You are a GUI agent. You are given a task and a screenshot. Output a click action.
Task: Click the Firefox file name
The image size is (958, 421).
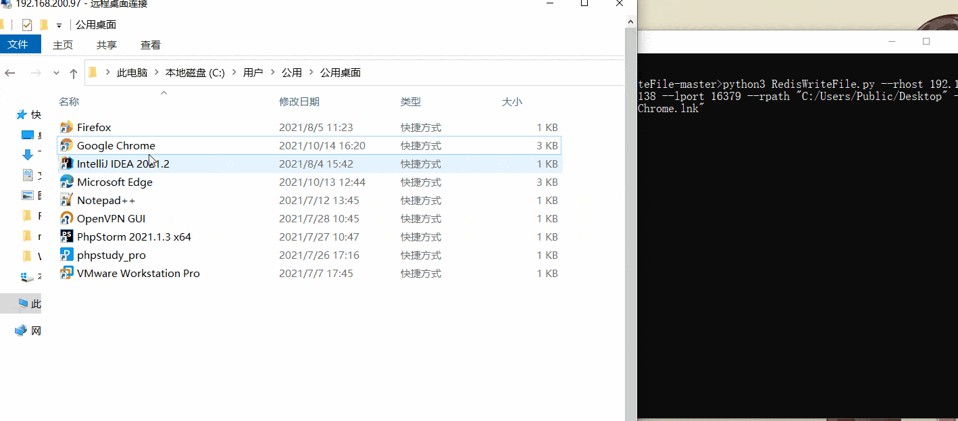tap(94, 127)
